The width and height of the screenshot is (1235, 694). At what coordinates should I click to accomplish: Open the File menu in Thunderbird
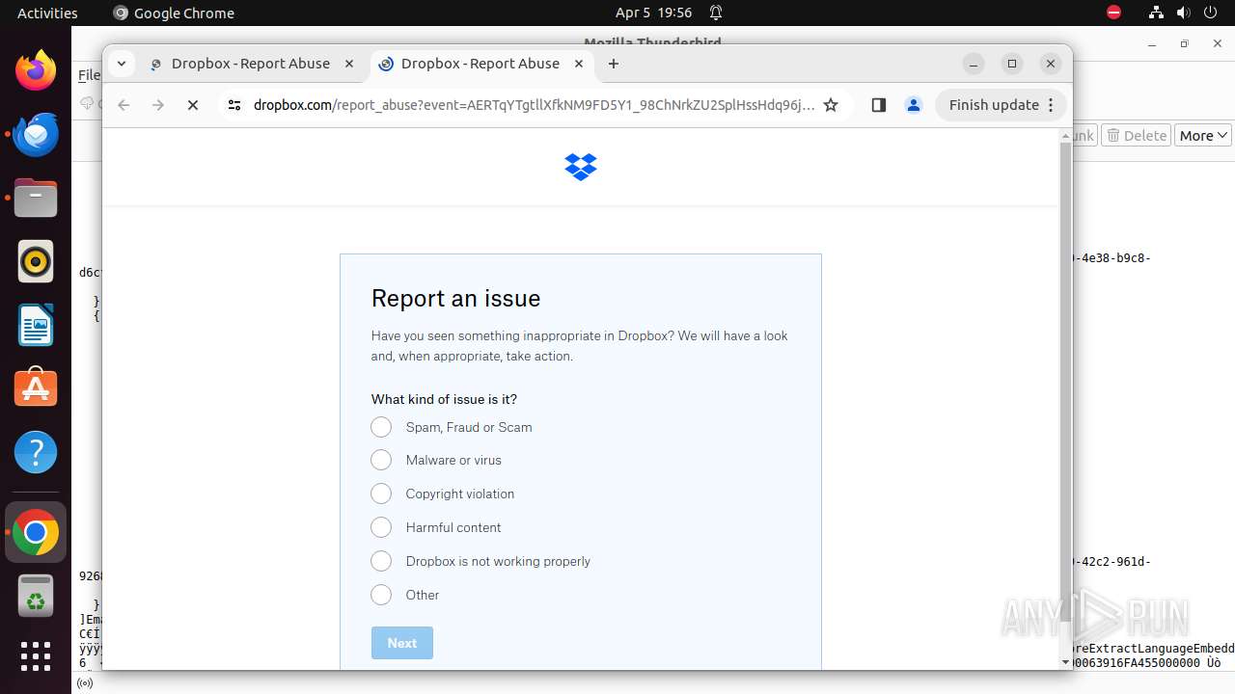(89, 75)
